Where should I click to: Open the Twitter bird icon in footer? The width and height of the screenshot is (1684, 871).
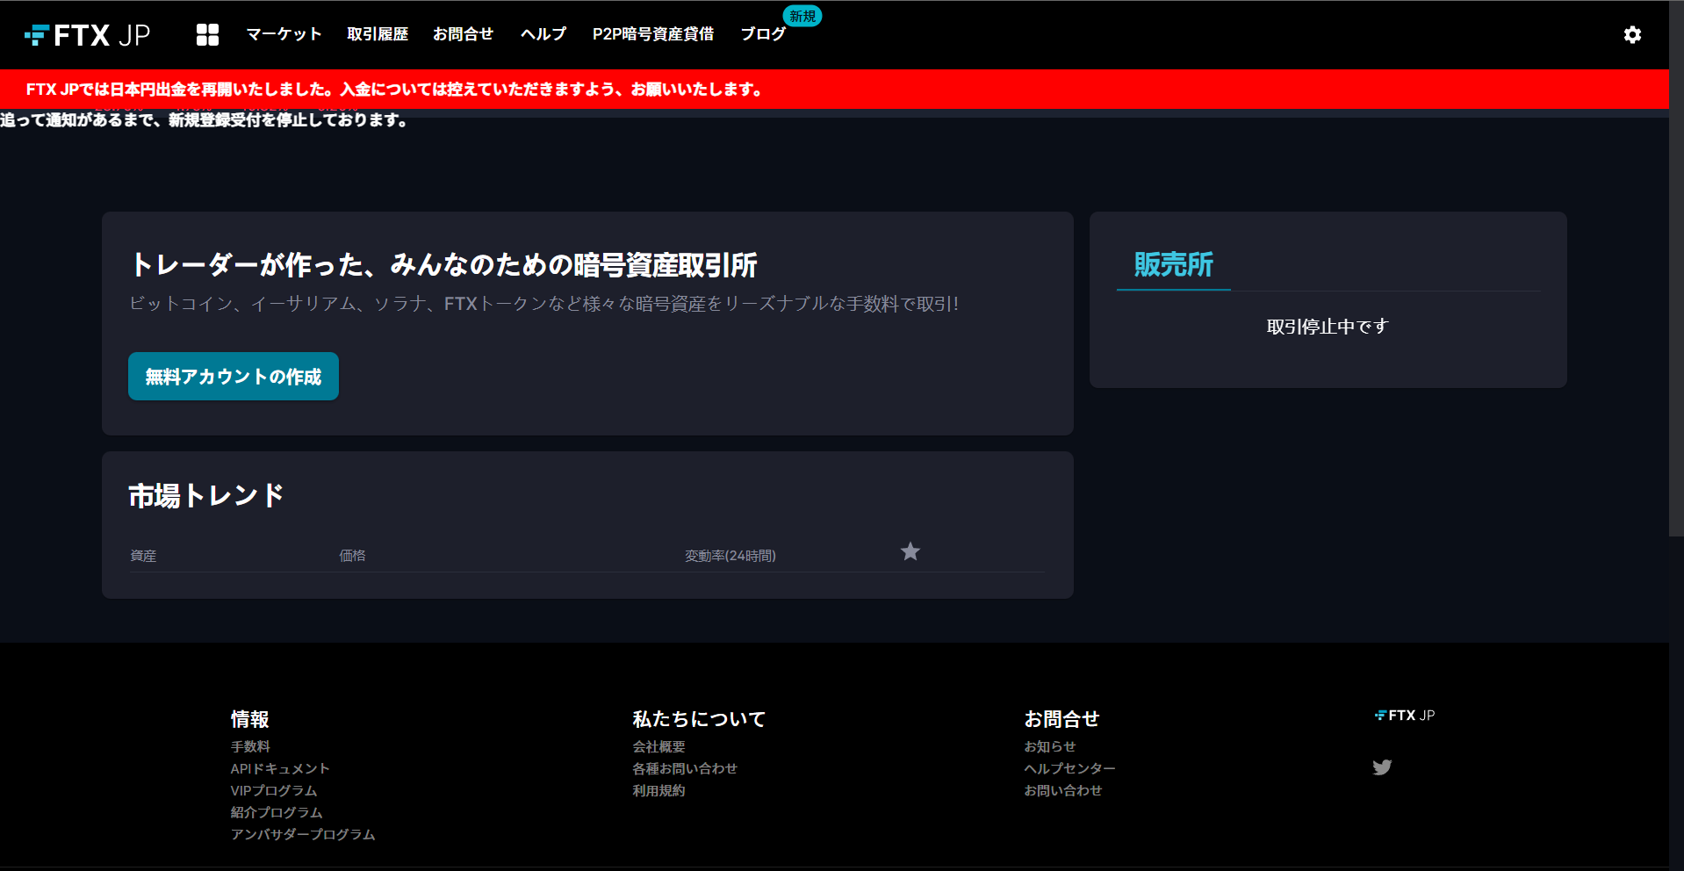1382,767
